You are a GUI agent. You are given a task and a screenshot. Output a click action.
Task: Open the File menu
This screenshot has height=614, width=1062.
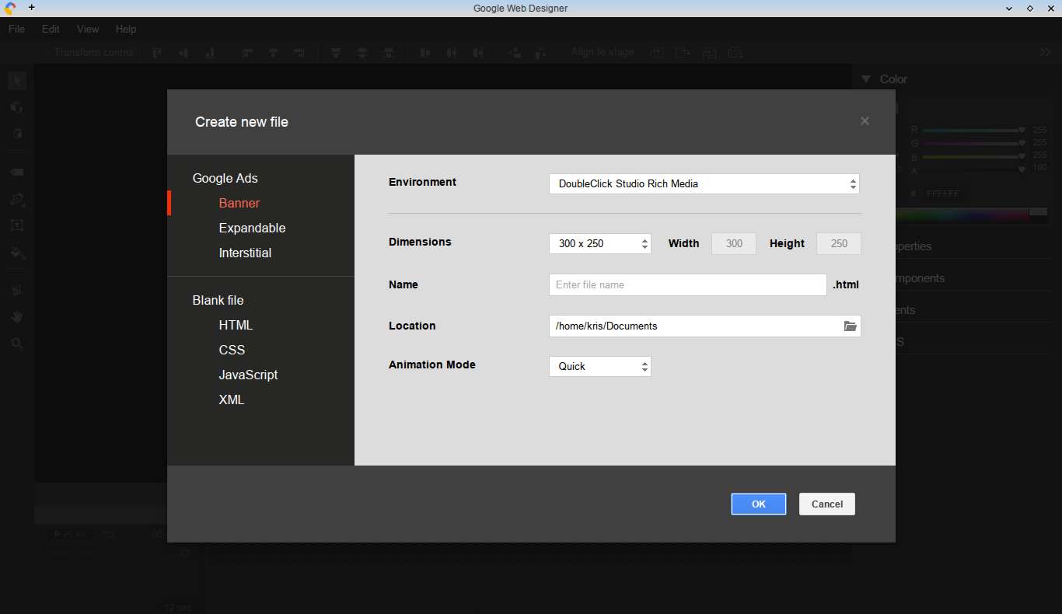[16, 29]
